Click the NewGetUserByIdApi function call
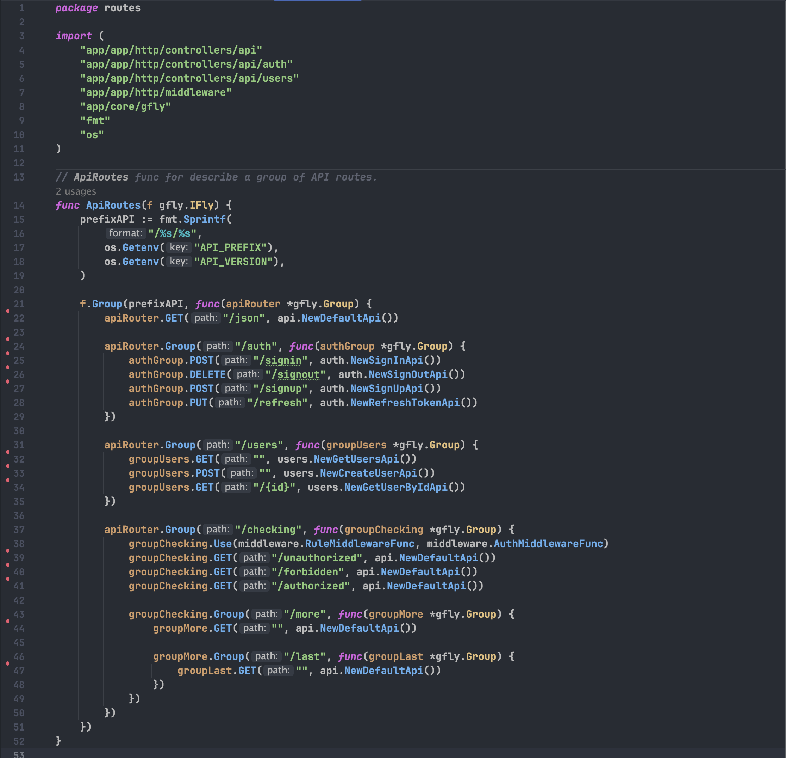Viewport: 786px width, 758px height. 396,487
